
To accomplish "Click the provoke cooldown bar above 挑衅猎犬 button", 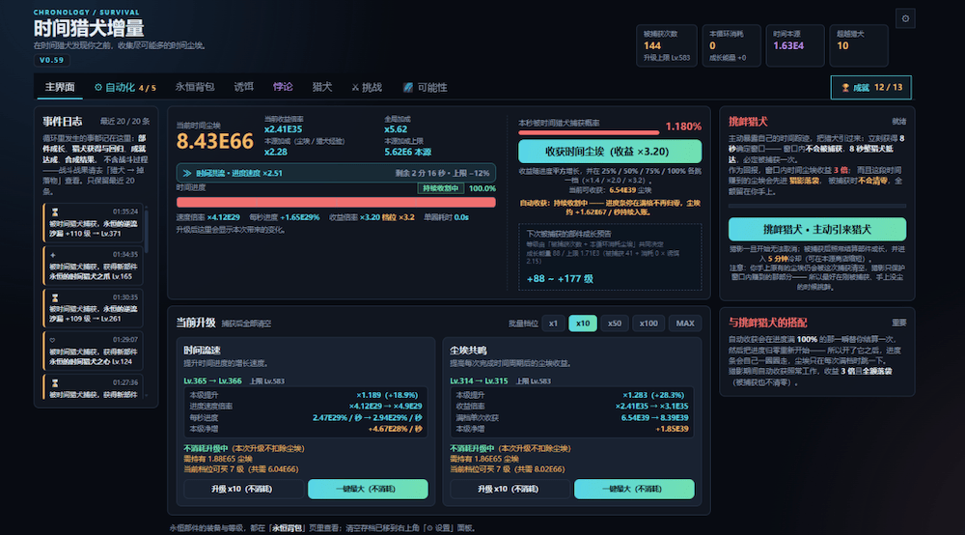I will 816,206.
